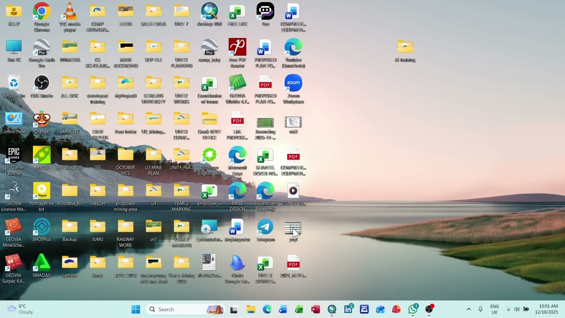Open the Duolingo English Test shortcut

click(209, 161)
